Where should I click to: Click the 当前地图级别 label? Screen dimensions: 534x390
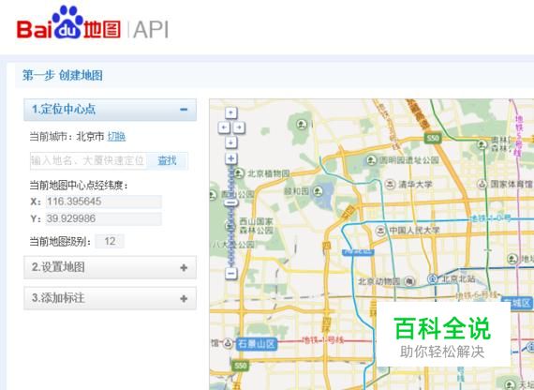[60, 242]
